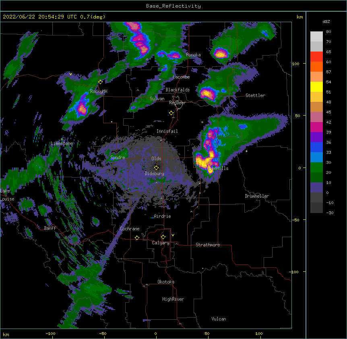
Task: Click the Limestone label
Action: pos(62,143)
